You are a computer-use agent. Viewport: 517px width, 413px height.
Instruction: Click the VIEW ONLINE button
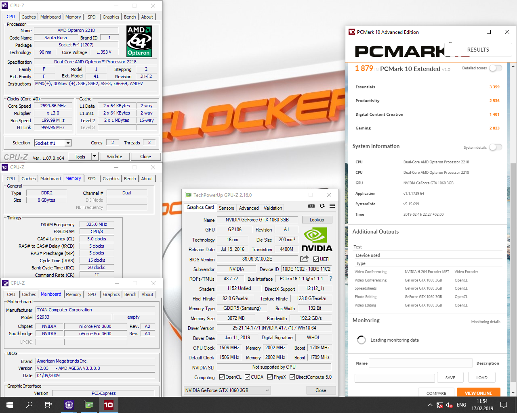click(x=479, y=393)
